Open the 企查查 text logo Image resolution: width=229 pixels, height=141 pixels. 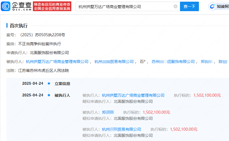click(x=22, y=6)
